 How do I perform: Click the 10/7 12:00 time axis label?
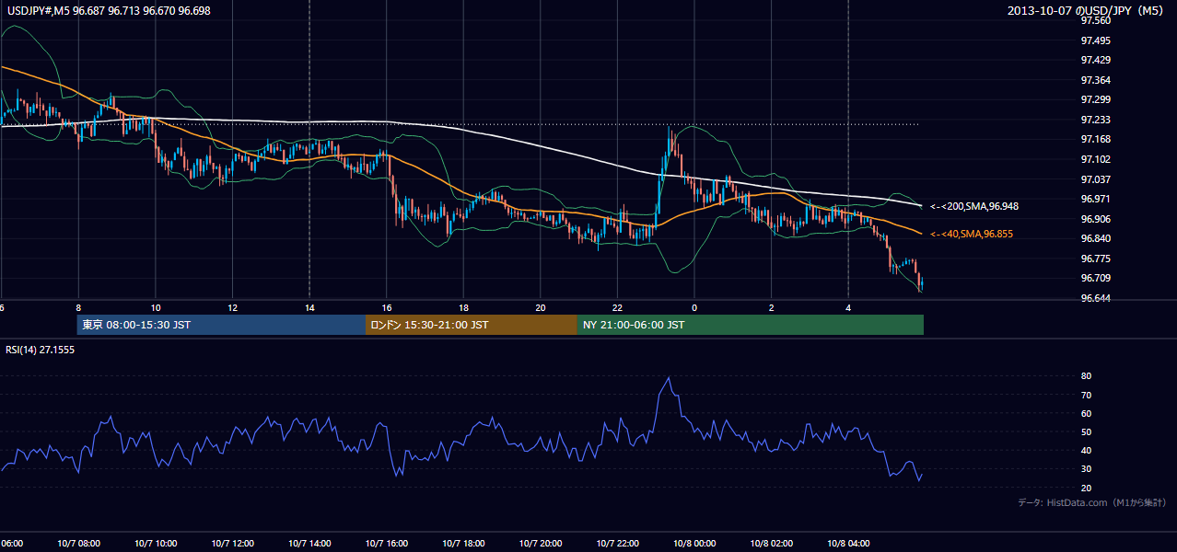232,543
